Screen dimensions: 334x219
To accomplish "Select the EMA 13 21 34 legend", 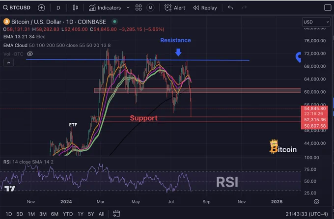I will [x=24, y=37].
